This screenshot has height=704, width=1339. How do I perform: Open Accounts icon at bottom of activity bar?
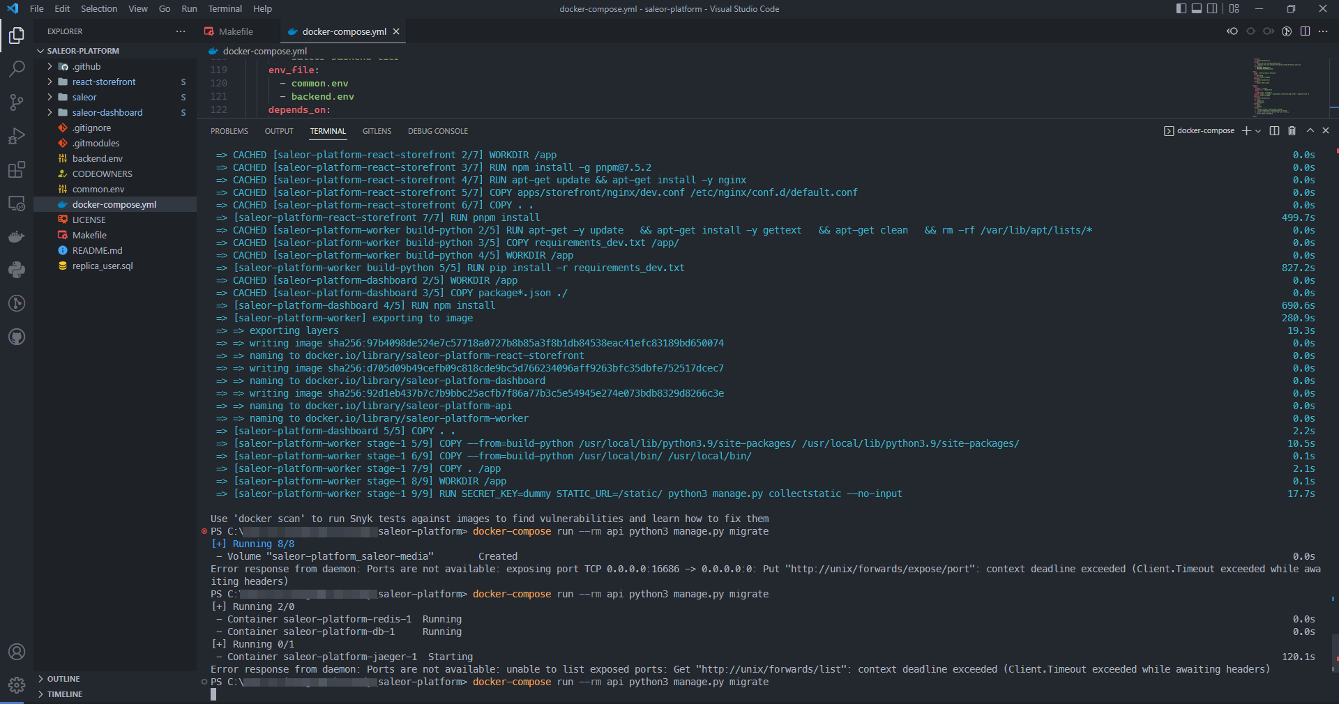click(17, 652)
